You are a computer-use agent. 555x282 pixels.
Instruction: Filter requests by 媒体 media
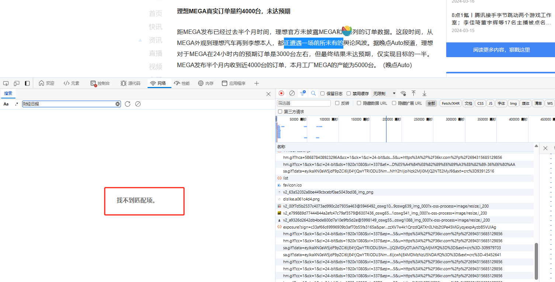click(525, 104)
